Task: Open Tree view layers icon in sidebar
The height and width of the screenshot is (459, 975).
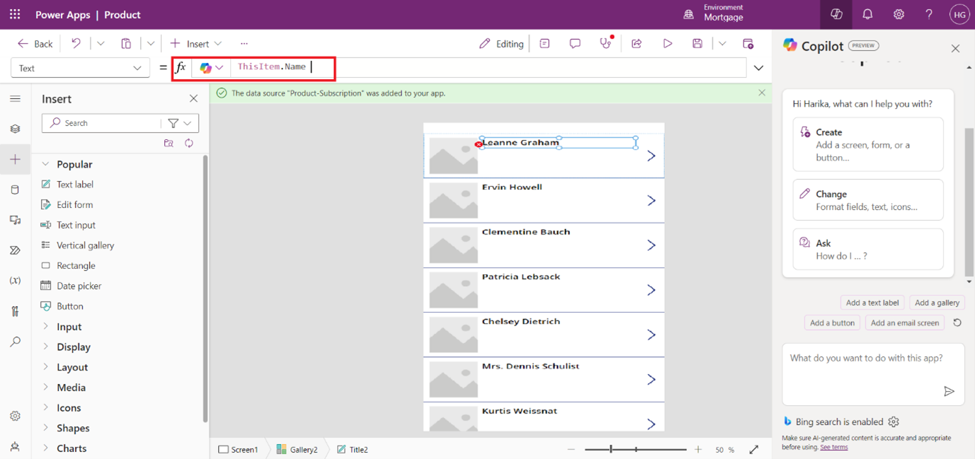Action: pos(15,129)
